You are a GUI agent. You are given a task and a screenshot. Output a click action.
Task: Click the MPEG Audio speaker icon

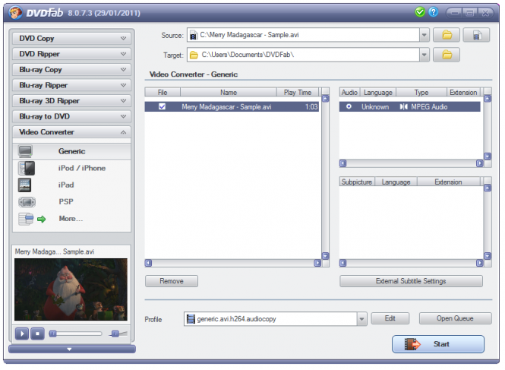(403, 106)
